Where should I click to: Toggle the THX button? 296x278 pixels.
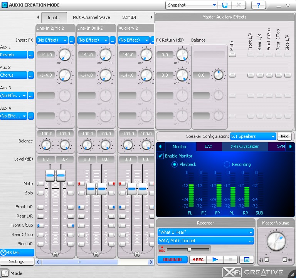284,136
